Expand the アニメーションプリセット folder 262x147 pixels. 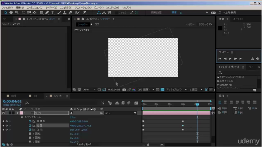[218, 77]
